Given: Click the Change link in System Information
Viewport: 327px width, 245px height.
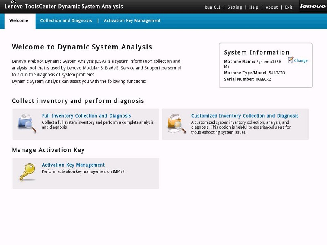Looking at the screenshot, I should click(301, 60).
